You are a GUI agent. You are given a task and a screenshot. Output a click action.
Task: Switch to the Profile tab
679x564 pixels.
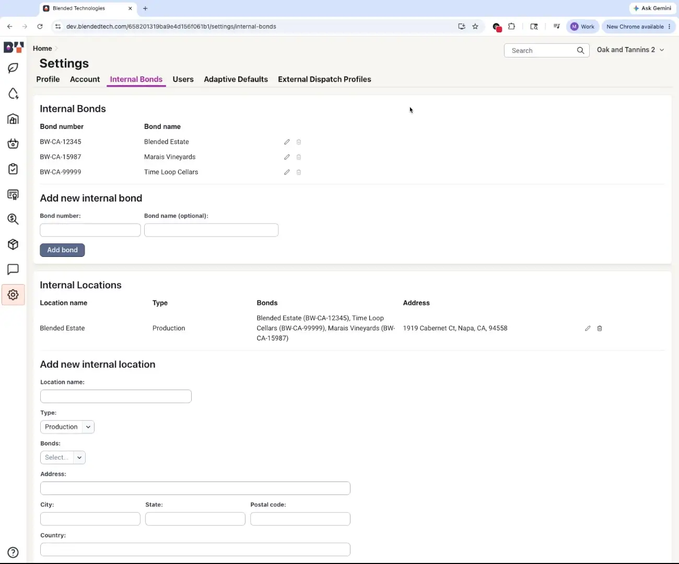pos(48,79)
